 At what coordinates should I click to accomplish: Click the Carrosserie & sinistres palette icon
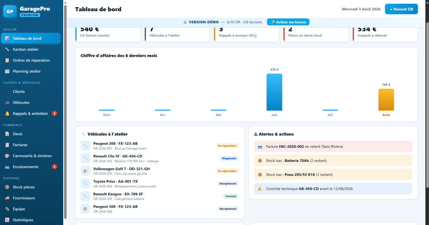click(7, 156)
